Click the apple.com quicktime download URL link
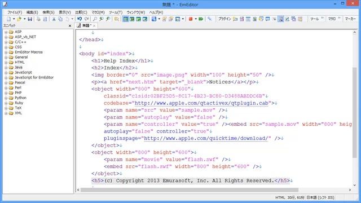The height and width of the screenshot is (203, 361). tap(206, 138)
